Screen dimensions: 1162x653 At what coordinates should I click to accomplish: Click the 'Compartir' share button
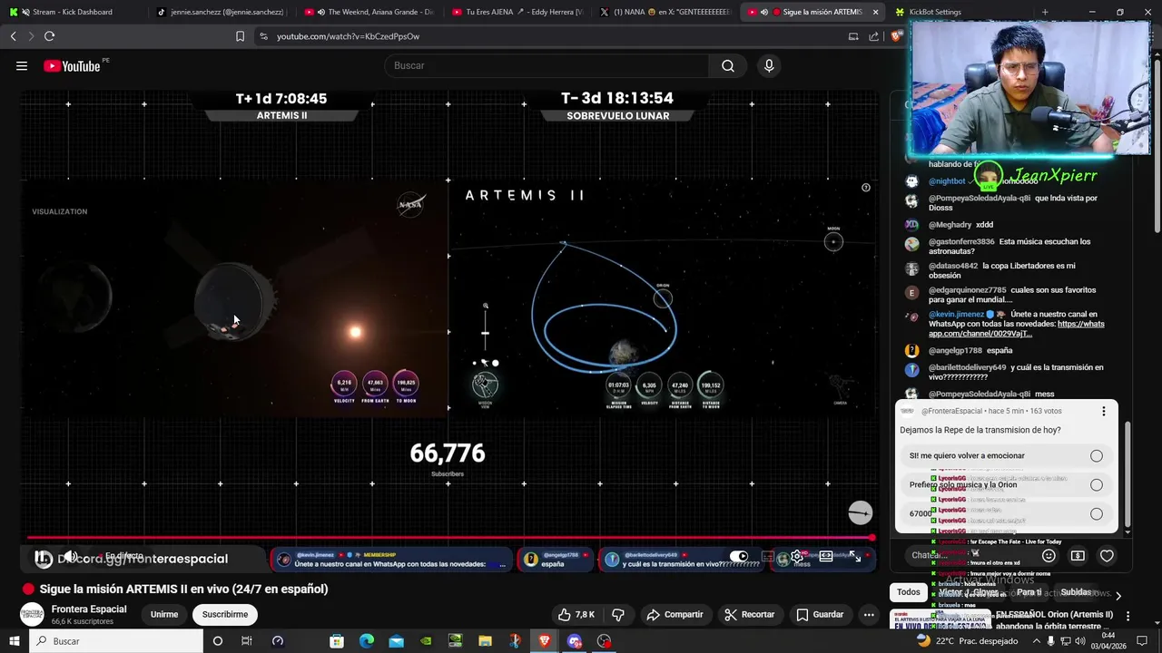pyautogui.click(x=675, y=614)
